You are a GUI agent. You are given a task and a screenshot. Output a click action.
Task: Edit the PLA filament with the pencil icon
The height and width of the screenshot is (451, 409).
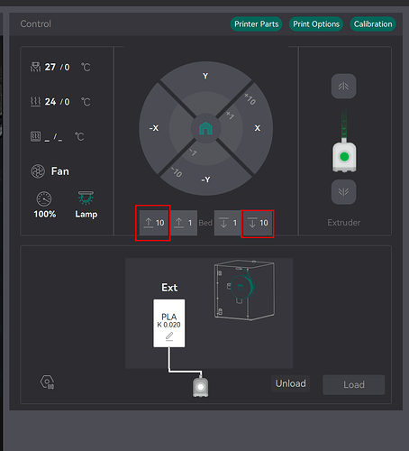(x=169, y=336)
